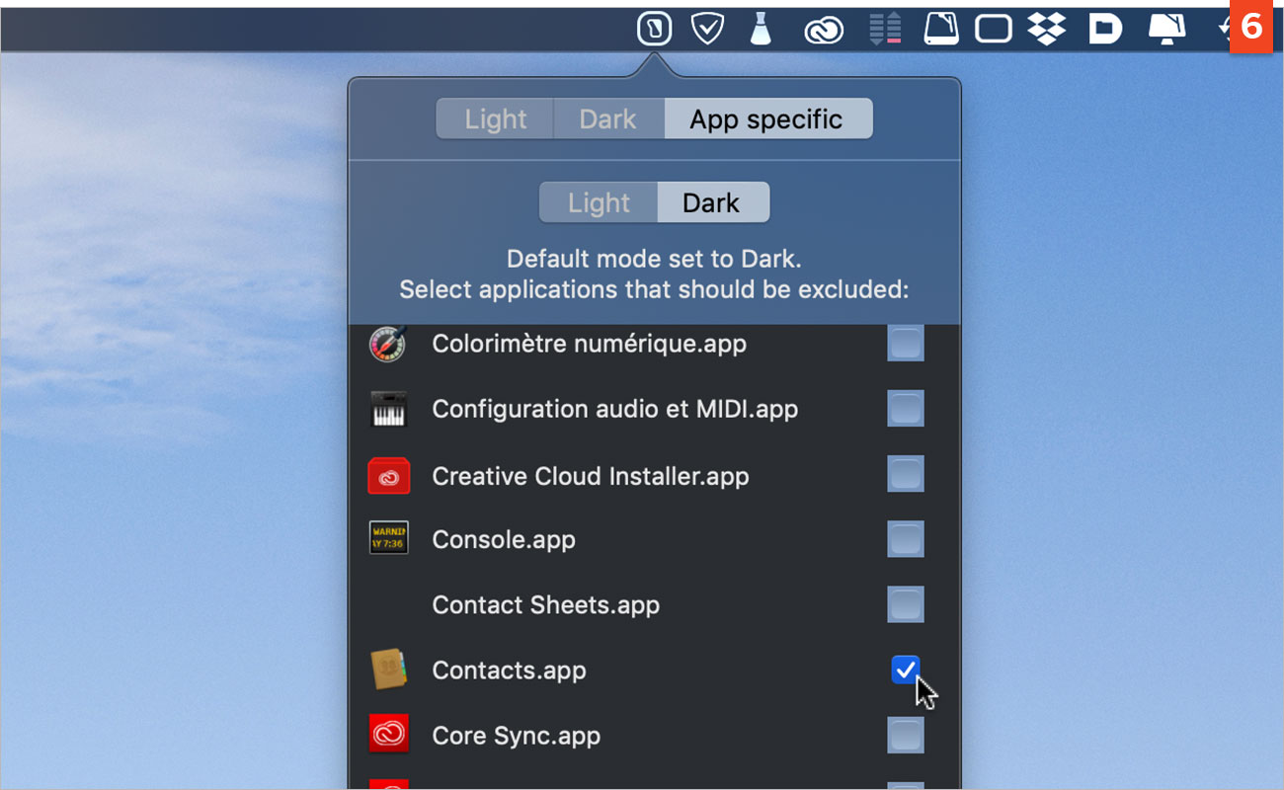Viewport: 1284px width, 790px height.
Task: Click the rounded rectangle menu bar icon
Action: (x=994, y=30)
